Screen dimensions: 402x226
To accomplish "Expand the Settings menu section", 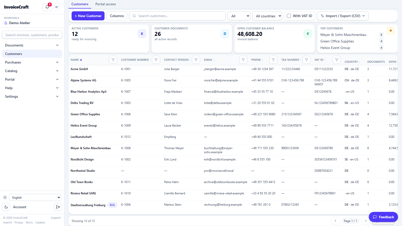I will 32,96.
